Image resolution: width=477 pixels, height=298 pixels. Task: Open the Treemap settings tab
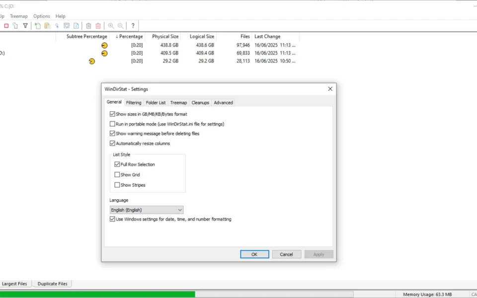pyautogui.click(x=178, y=102)
